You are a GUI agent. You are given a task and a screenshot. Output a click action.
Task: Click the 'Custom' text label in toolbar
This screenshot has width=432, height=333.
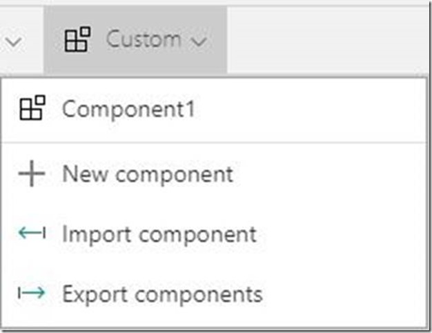click(x=144, y=40)
